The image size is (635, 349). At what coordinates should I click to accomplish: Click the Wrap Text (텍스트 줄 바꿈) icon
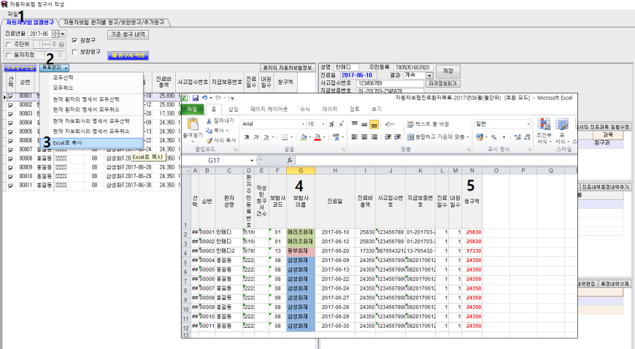tap(410, 124)
